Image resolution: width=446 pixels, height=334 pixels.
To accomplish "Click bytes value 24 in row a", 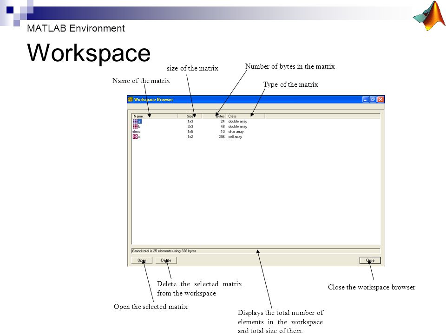I will point(223,121).
